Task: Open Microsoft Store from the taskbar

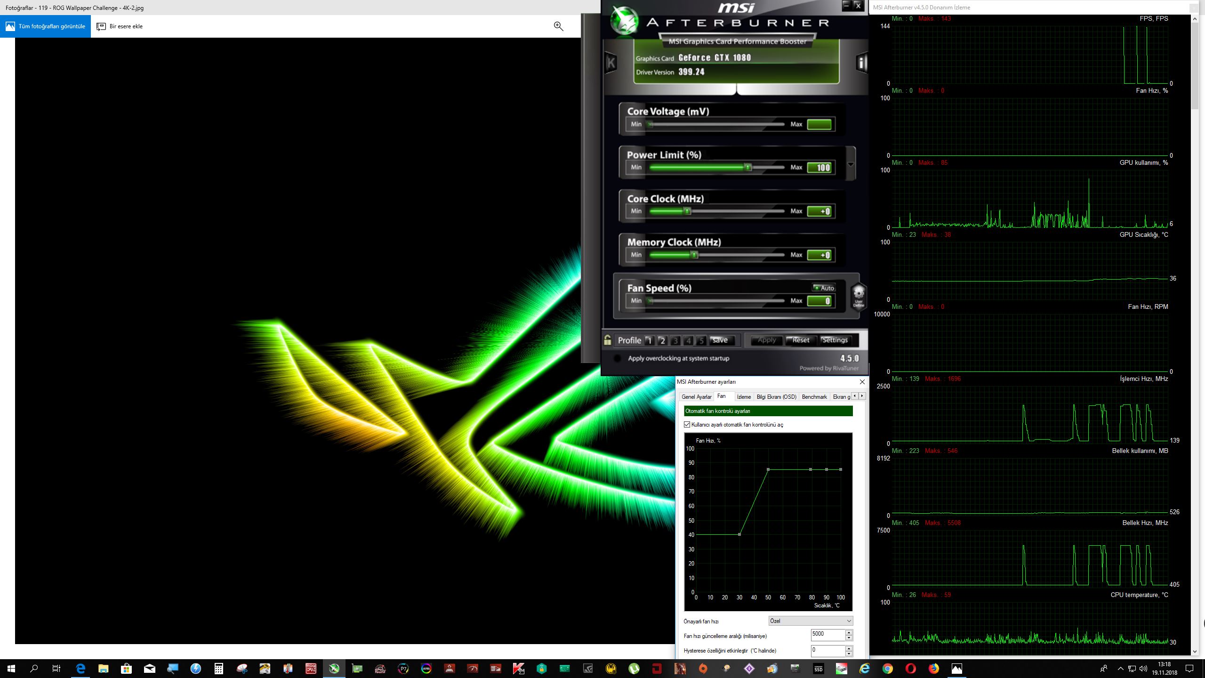Action: pyautogui.click(x=127, y=669)
